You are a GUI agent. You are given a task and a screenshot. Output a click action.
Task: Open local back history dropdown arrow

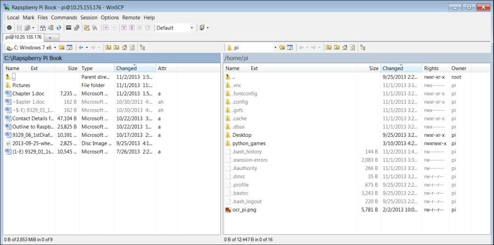[86, 47]
